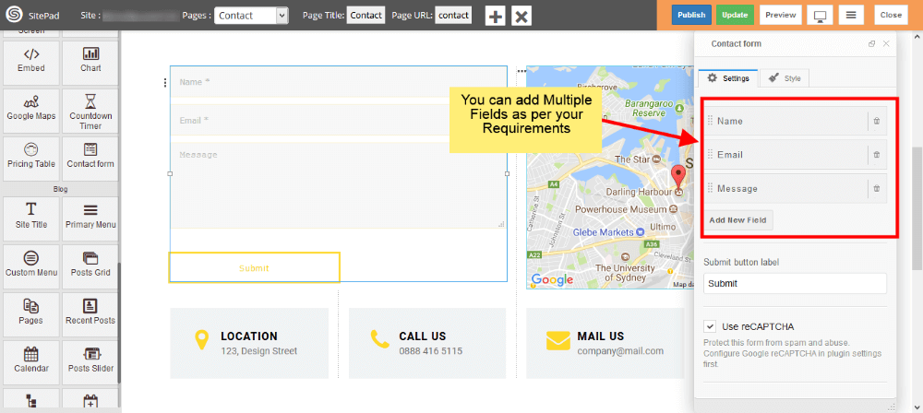Click the Update button
The image size is (923, 413).
[735, 16]
